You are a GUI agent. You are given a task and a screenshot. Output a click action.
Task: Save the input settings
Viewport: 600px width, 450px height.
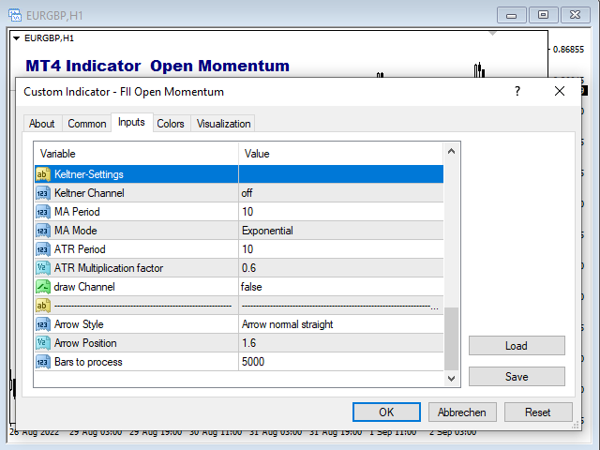[517, 377]
